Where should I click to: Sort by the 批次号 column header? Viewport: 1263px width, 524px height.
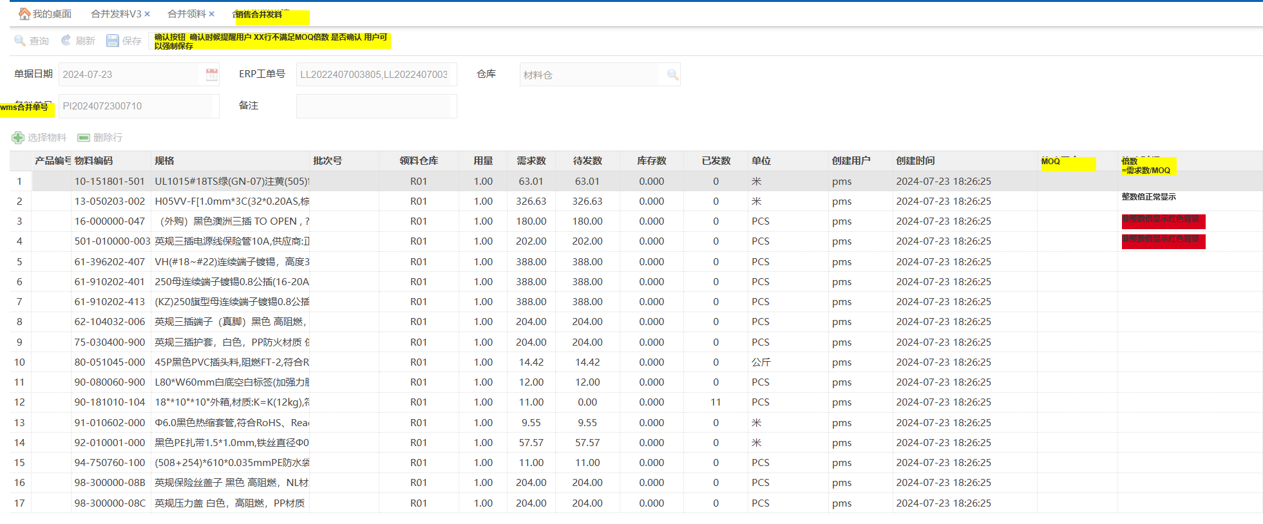pos(345,161)
